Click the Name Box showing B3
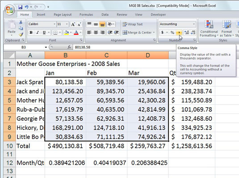The width and height of the screenshot is (239, 178). pos(24,47)
